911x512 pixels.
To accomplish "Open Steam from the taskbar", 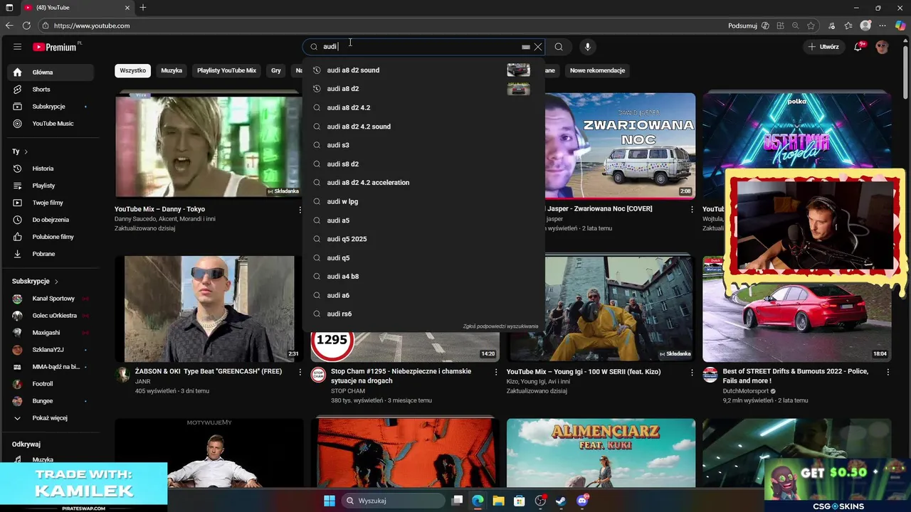I will [561, 501].
